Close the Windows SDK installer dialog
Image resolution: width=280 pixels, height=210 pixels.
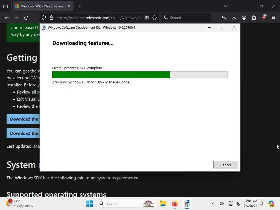click(x=234, y=28)
